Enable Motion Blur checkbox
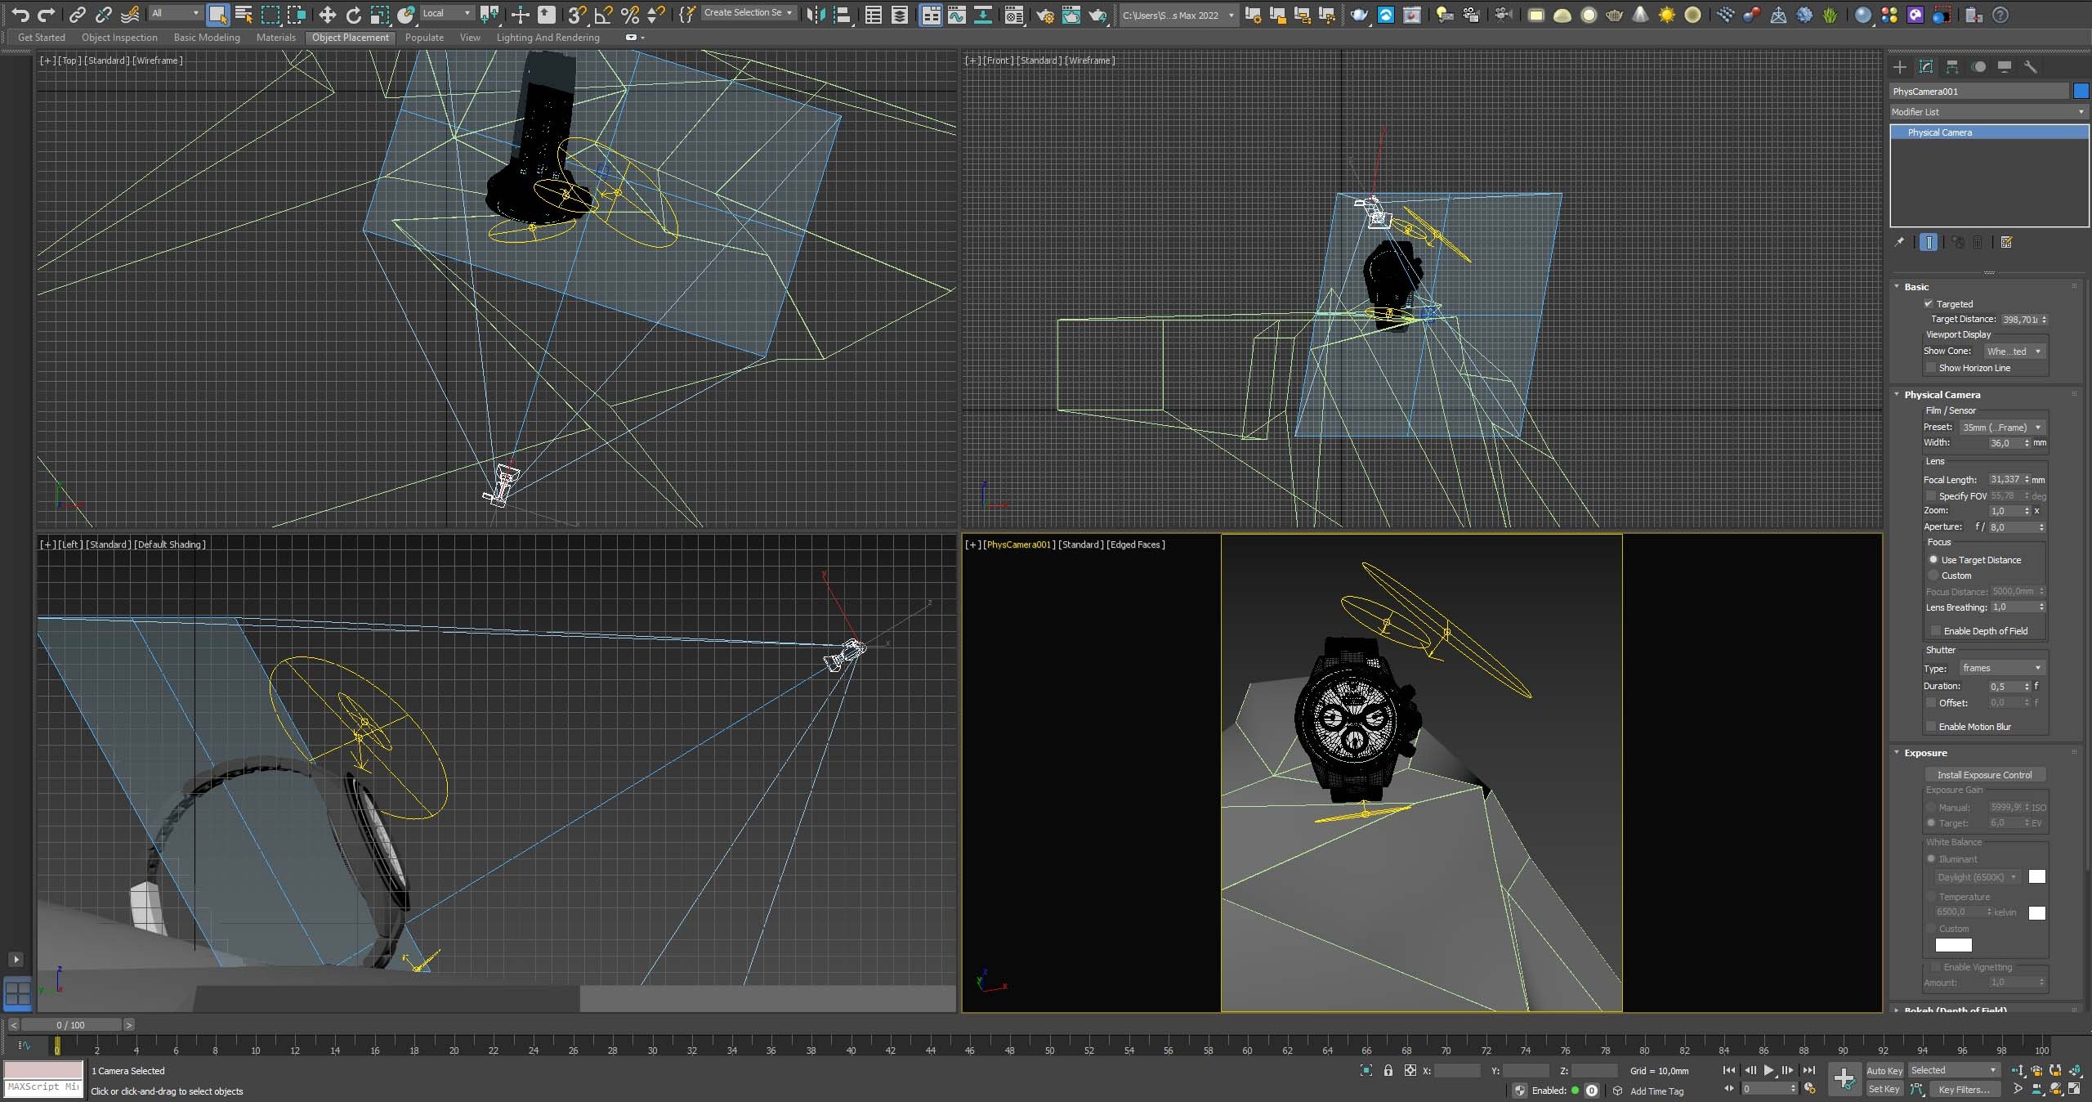The height and width of the screenshot is (1102, 2092). [1931, 727]
